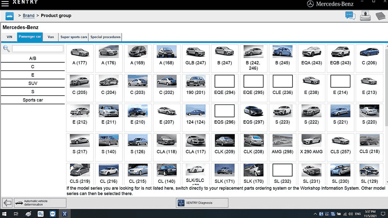Filter by S class category
This screenshot has width=388, height=218.
(x=33, y=92)
